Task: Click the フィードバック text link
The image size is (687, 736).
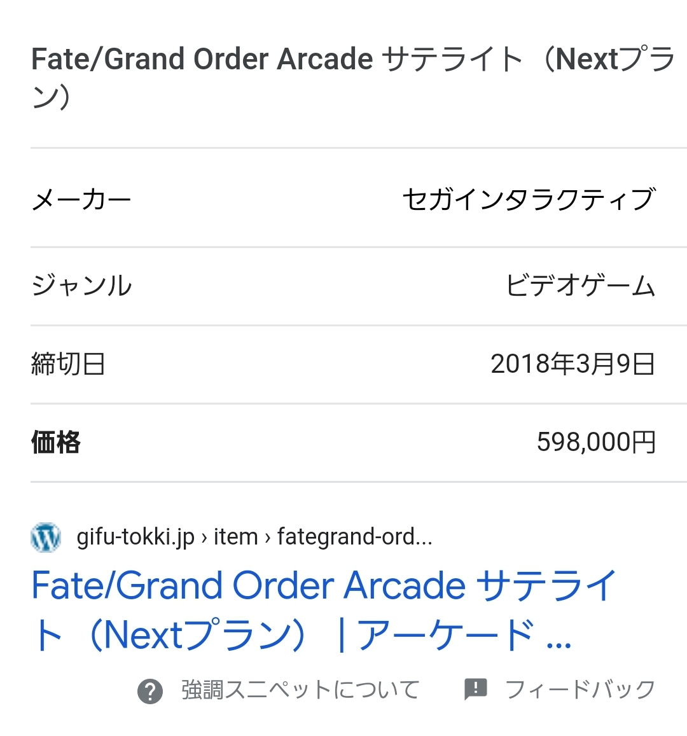Action: 580,690
